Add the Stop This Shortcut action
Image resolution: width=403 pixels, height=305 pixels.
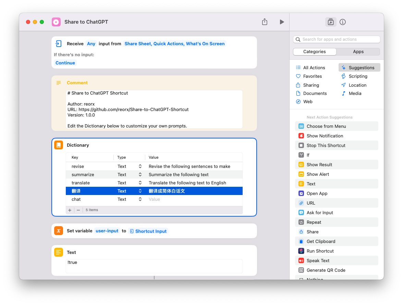tap(337, 145)
